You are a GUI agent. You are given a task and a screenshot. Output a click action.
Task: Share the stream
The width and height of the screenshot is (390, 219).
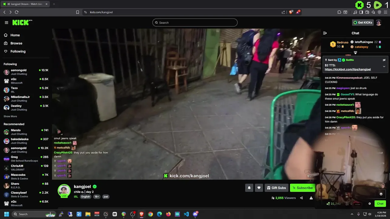(x=301, y=198)
